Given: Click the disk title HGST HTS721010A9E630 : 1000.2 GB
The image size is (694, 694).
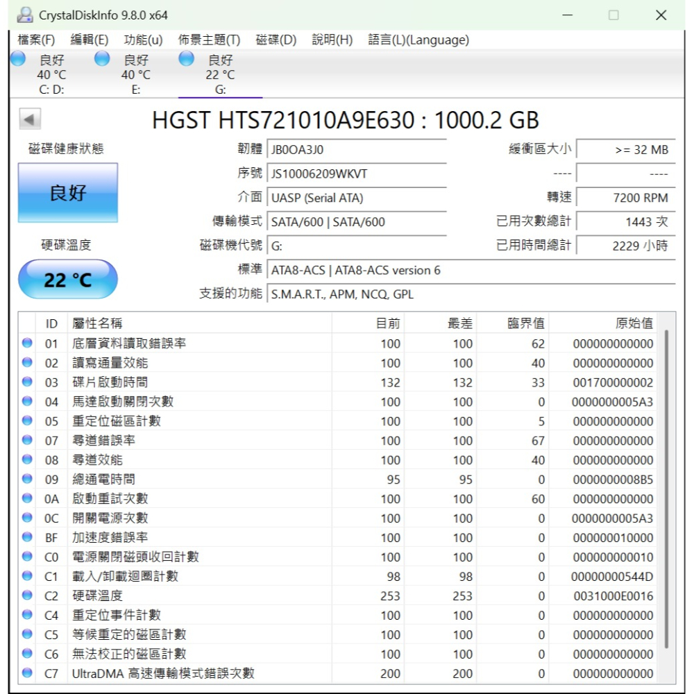Looking at the screenshot, I should 346,120.
